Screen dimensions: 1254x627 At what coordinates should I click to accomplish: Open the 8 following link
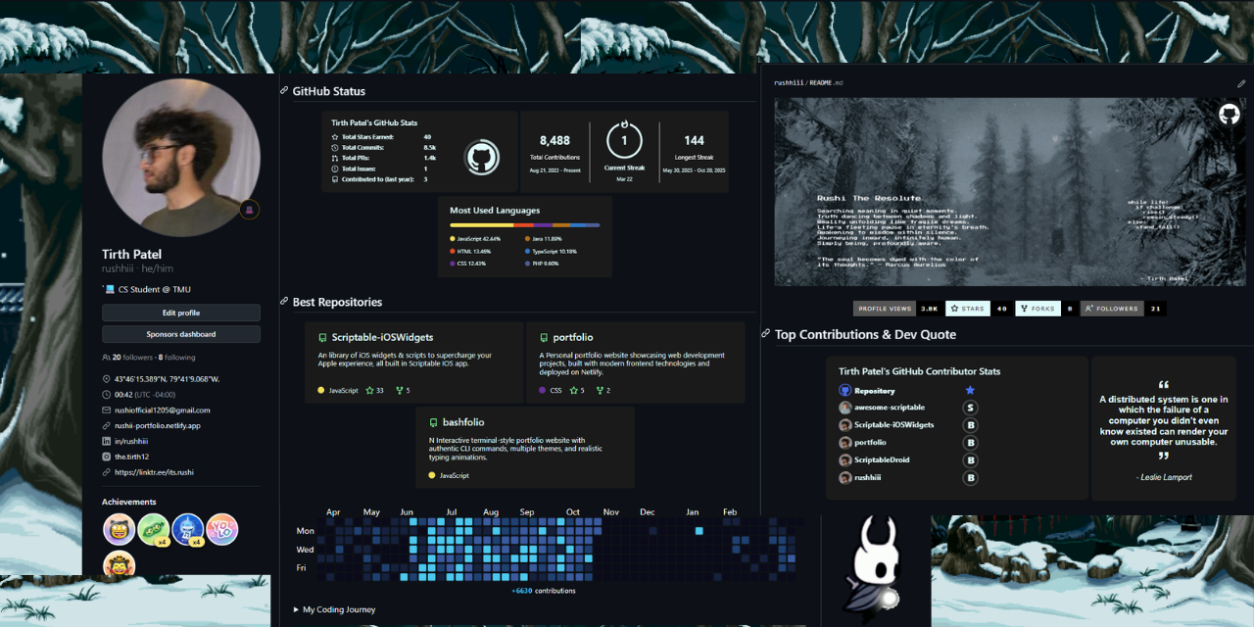point(177,358)
